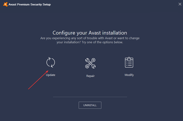The height and width of the screenshot is (121, 183).
Task: Click the word installation in the heading
Action: [114, 33]
